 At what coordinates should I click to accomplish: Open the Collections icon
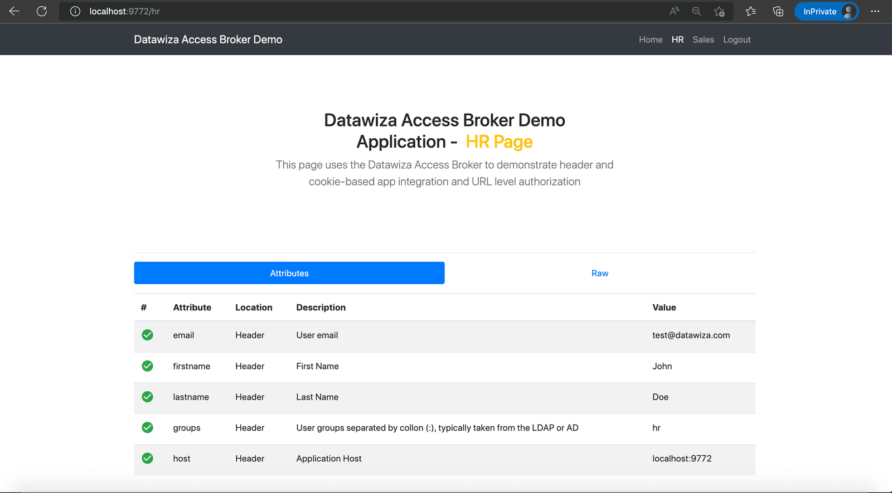(x=778, y=11)
